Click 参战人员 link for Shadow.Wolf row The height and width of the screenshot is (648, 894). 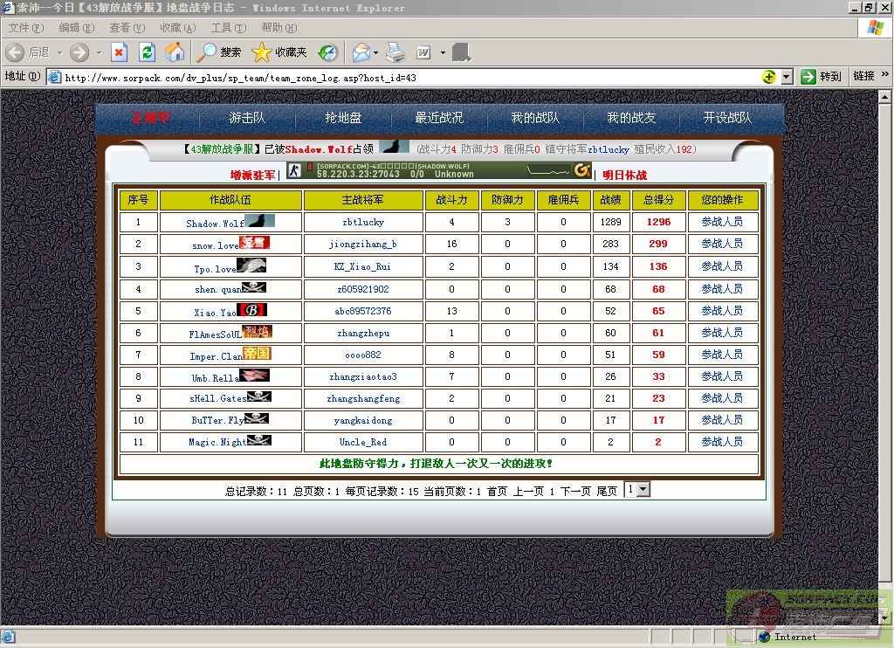(722, 222)
